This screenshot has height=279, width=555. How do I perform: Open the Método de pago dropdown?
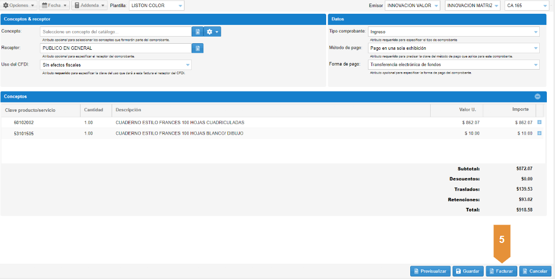454,48
